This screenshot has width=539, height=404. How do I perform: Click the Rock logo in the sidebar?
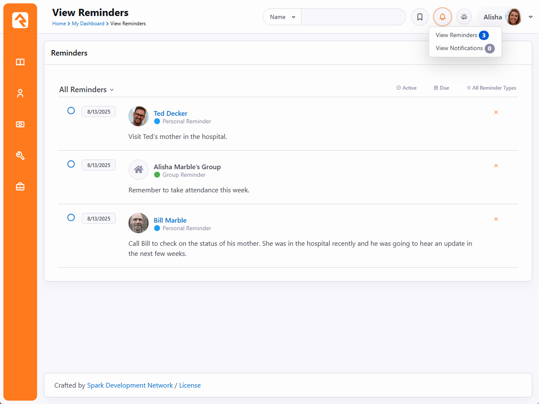click(20, 20)
